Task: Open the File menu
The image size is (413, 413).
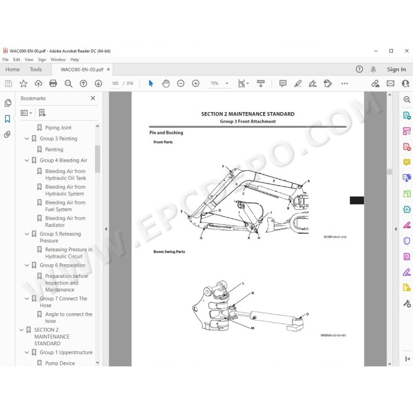Action: (x=5, y=60)
